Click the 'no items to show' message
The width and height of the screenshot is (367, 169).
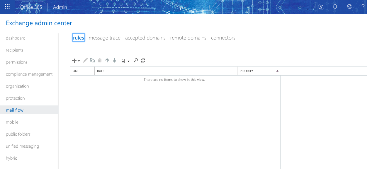click(174, 80)
